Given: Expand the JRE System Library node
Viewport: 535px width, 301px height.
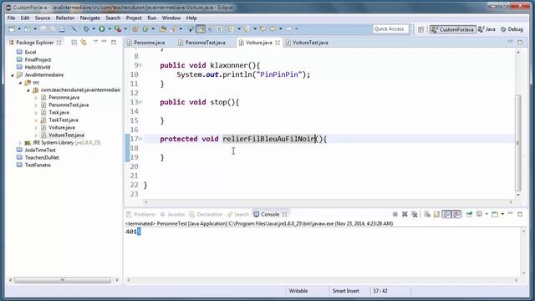Looking at the screenshot, I should coord(20,143).
